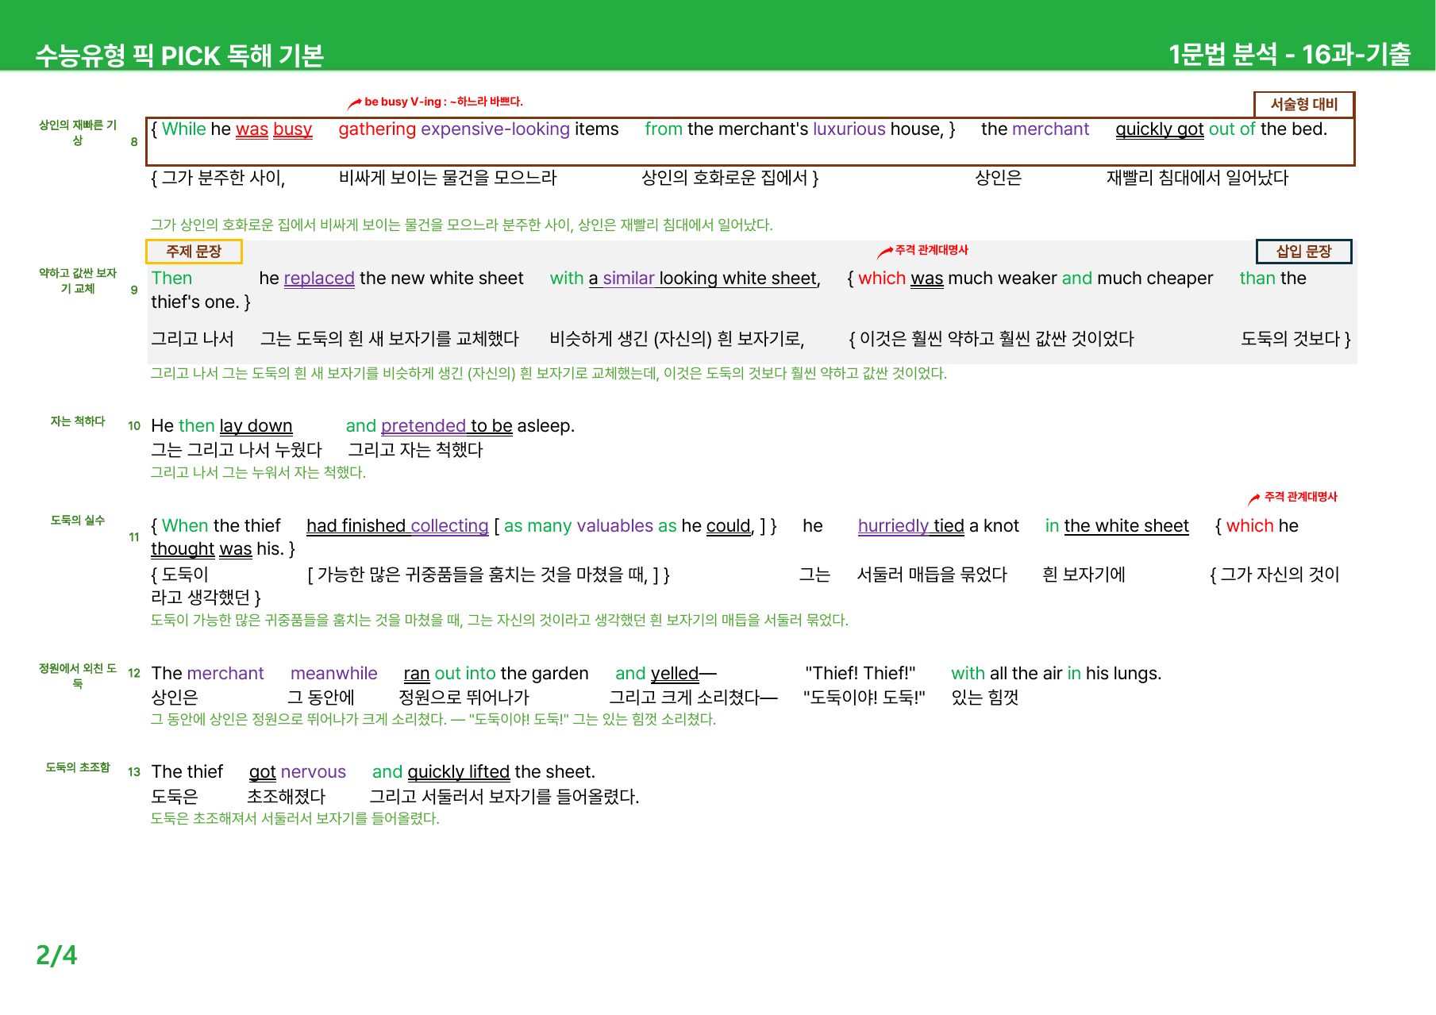1436x1015 pixels.
Task: Click sentence number 11
Action: tap(134, 537)
